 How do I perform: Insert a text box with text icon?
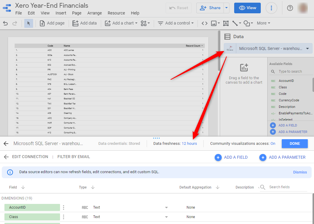click(226, 23)
